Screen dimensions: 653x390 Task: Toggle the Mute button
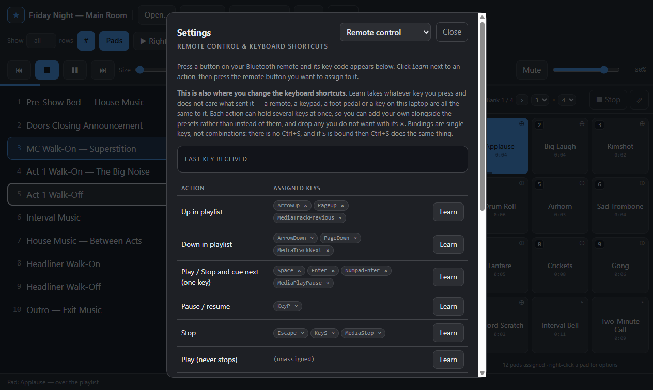(x=532, y=70)
